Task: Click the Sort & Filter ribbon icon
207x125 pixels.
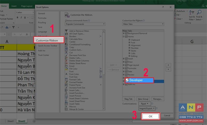Action: click(192, 12)
